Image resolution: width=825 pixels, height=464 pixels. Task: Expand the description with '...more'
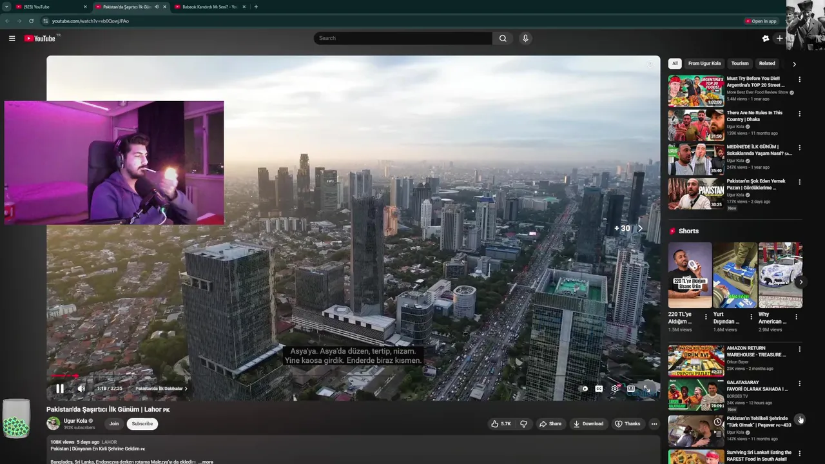click(x=206, y=461)
